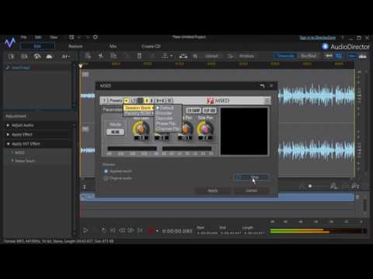Click the red record button
373x279 pixels.
tap(152, 231)
